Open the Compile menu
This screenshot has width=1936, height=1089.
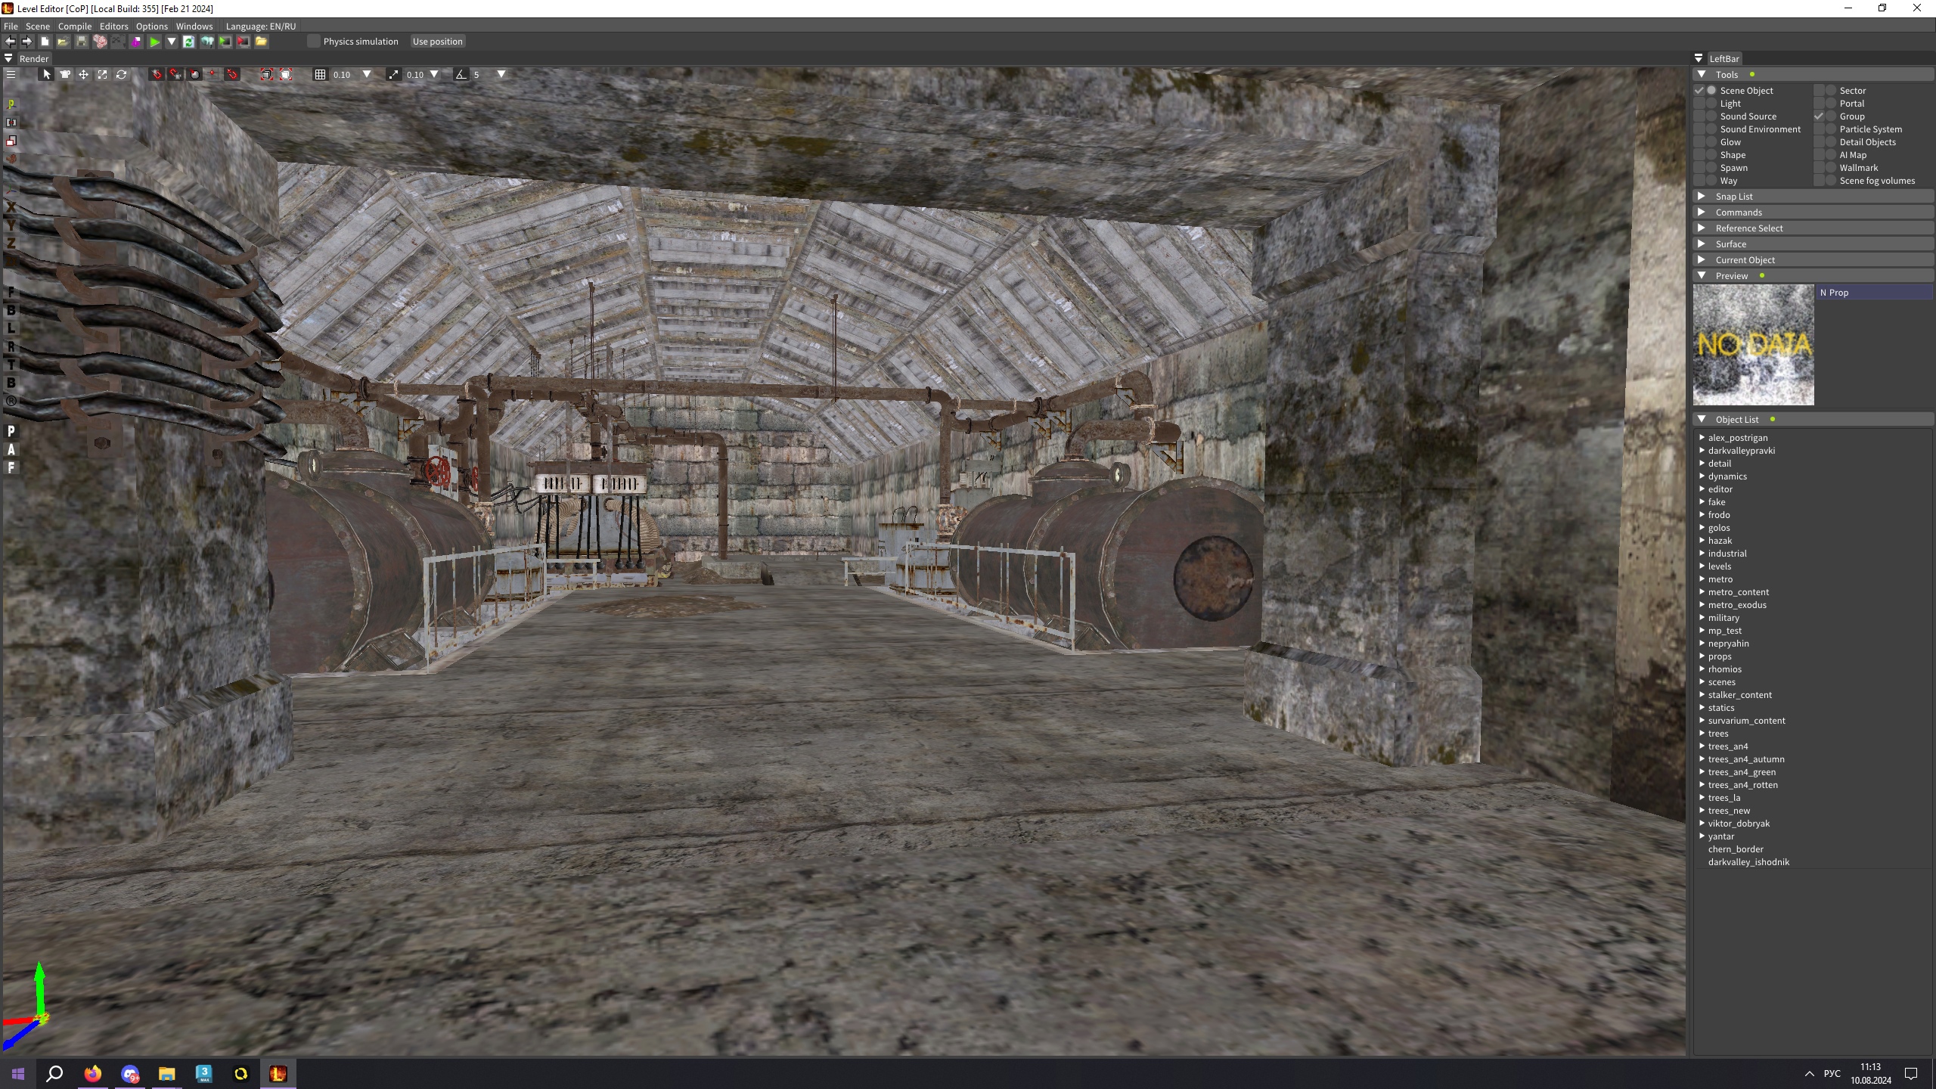[x=74, y=26]
